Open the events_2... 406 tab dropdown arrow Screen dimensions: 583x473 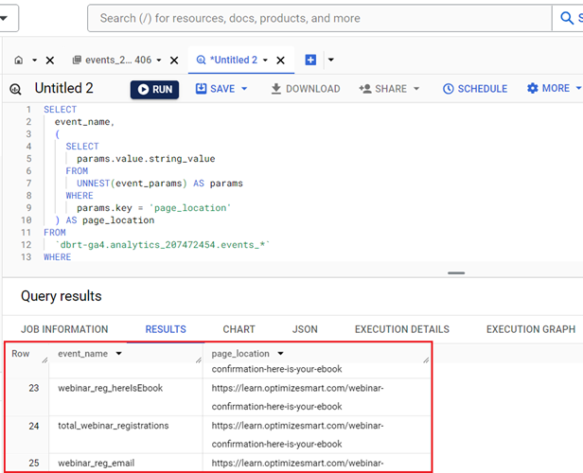point(159,60)
